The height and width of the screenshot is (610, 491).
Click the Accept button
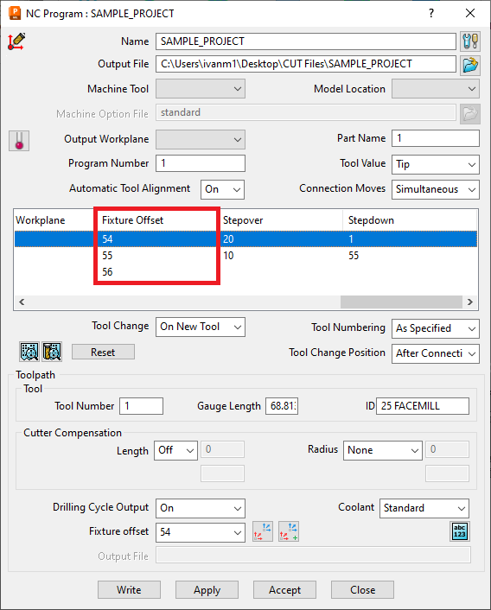[x=284, y=590]
